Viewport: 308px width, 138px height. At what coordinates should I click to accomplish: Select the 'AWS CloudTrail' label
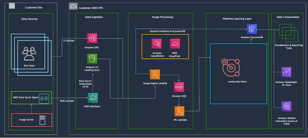coord(175,55)
